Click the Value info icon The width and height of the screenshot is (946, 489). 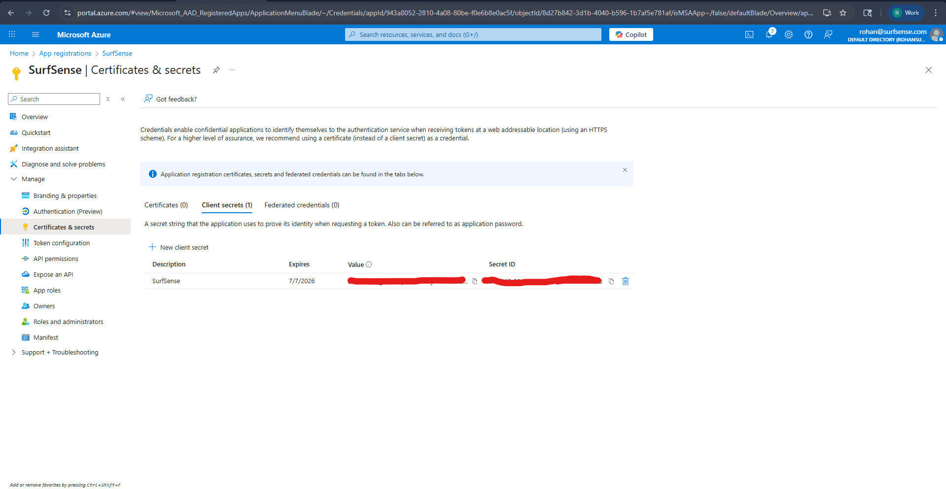(x=369, y=264)
